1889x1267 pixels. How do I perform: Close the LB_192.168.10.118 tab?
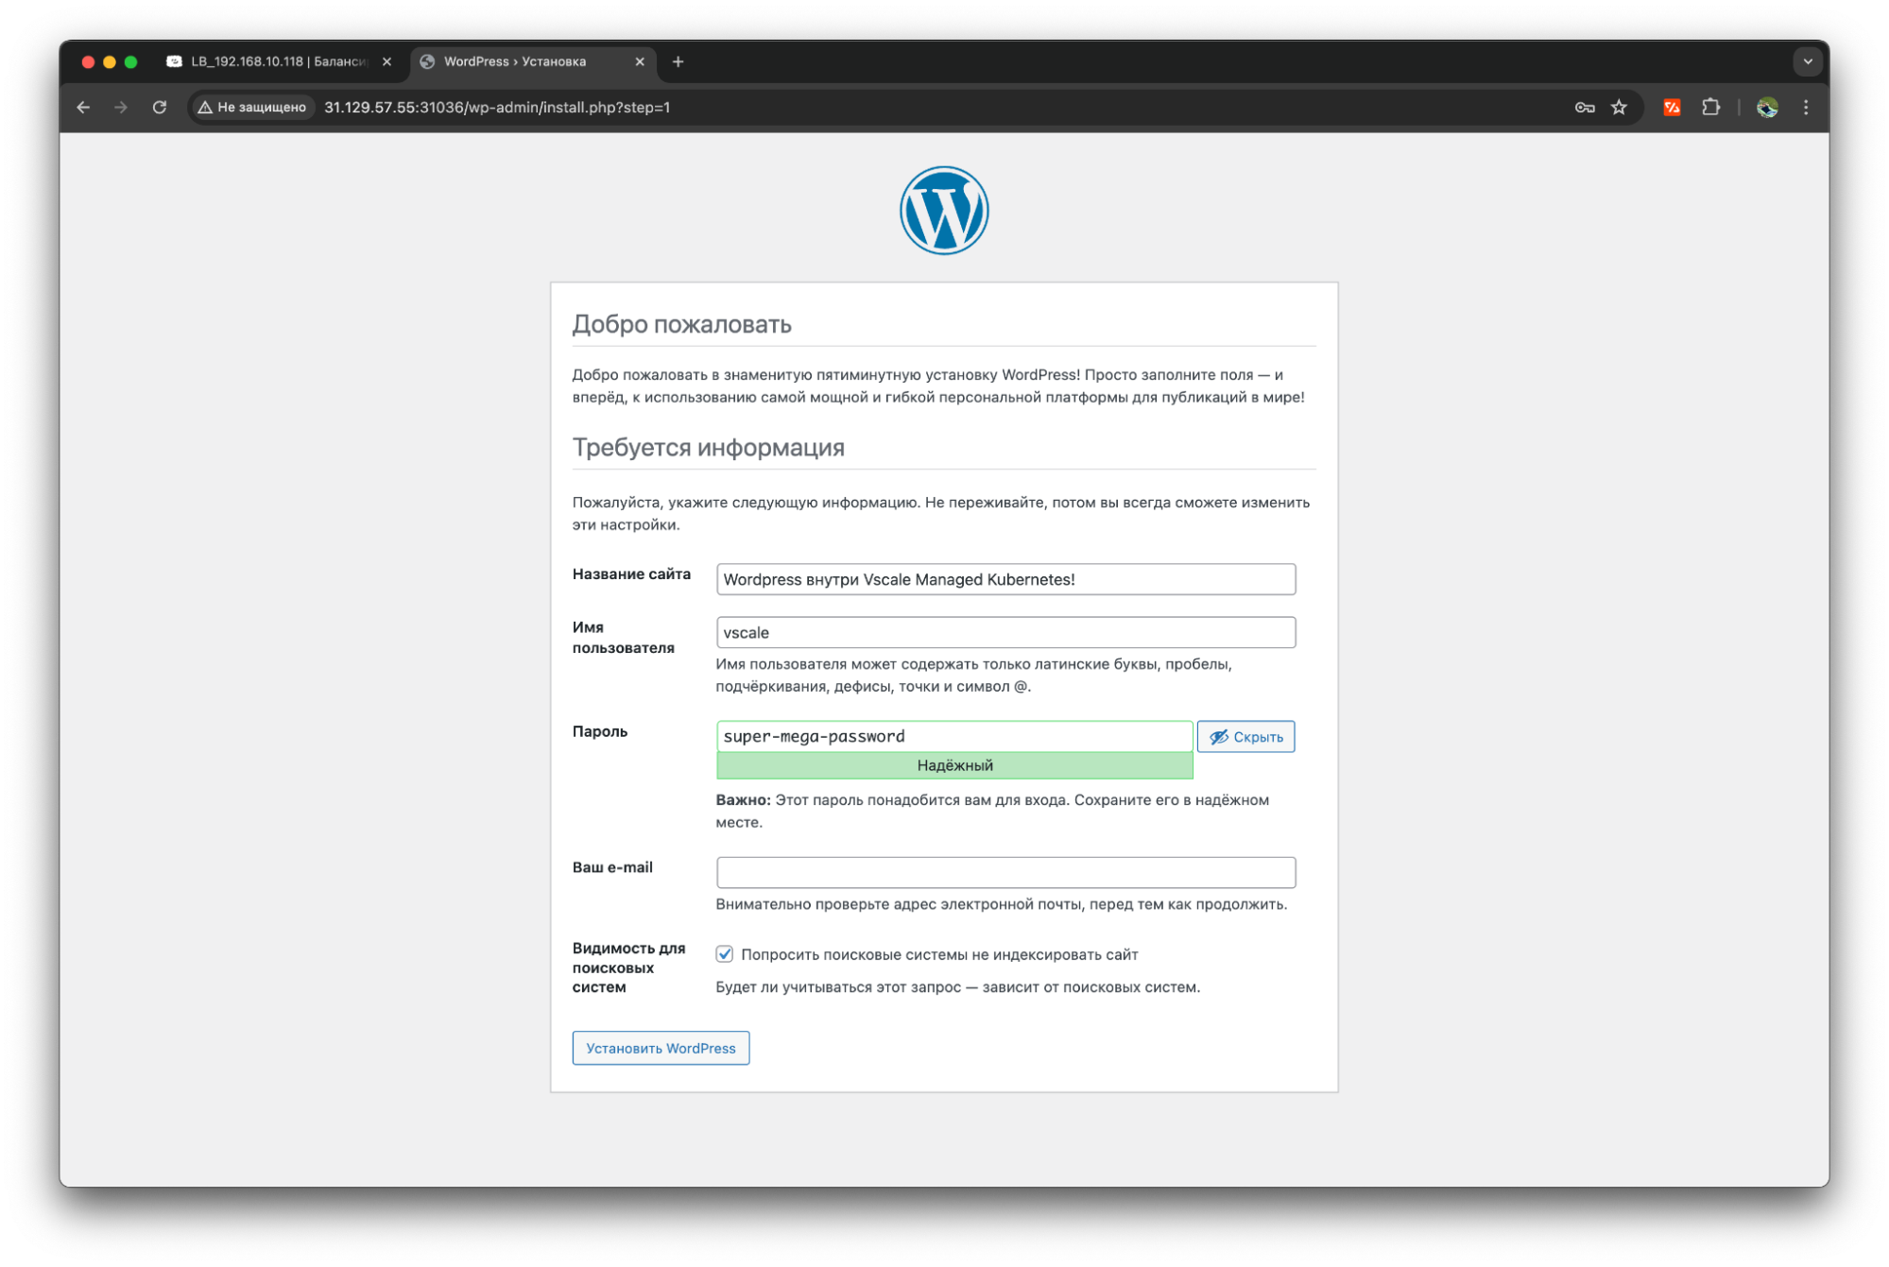click(386, 62)
